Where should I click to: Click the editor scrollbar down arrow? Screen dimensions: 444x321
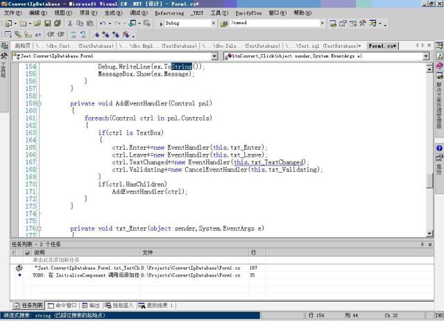[429, 234]
